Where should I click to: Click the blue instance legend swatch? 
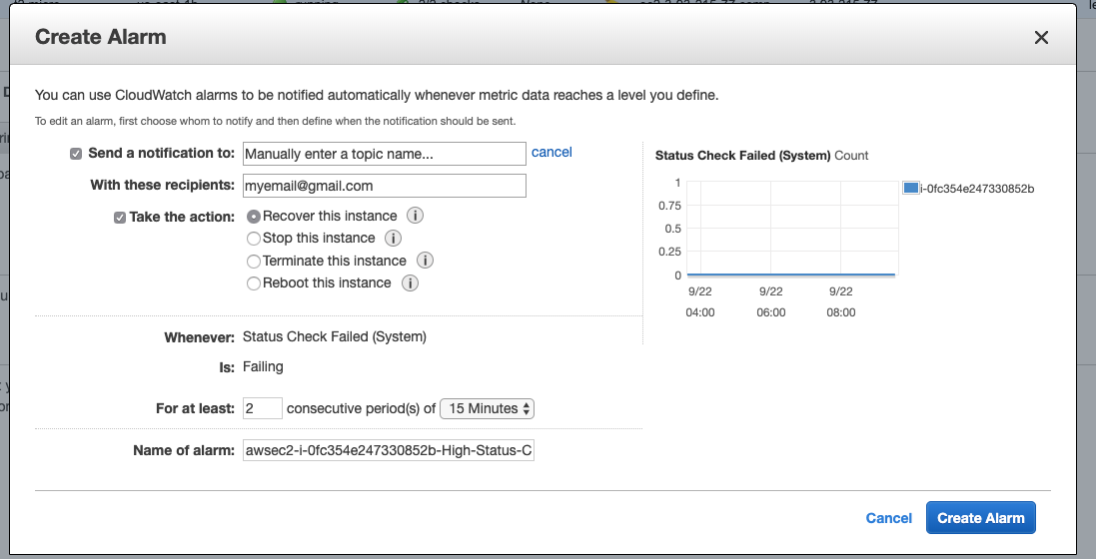tap(910, 188)
